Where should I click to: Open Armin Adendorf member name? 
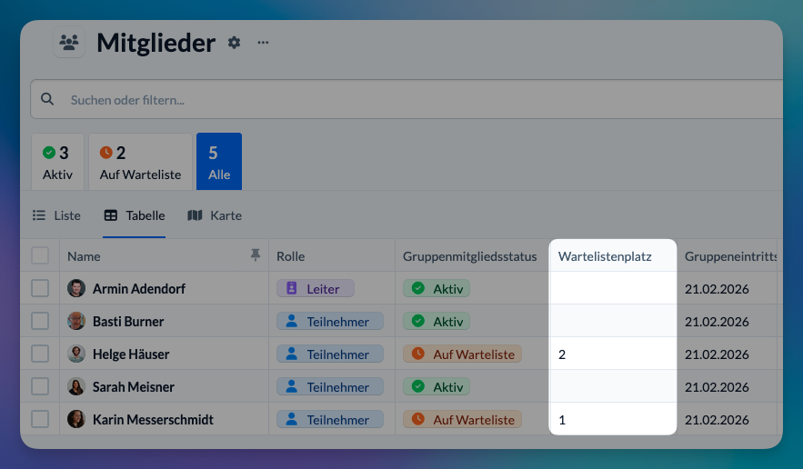139,289
